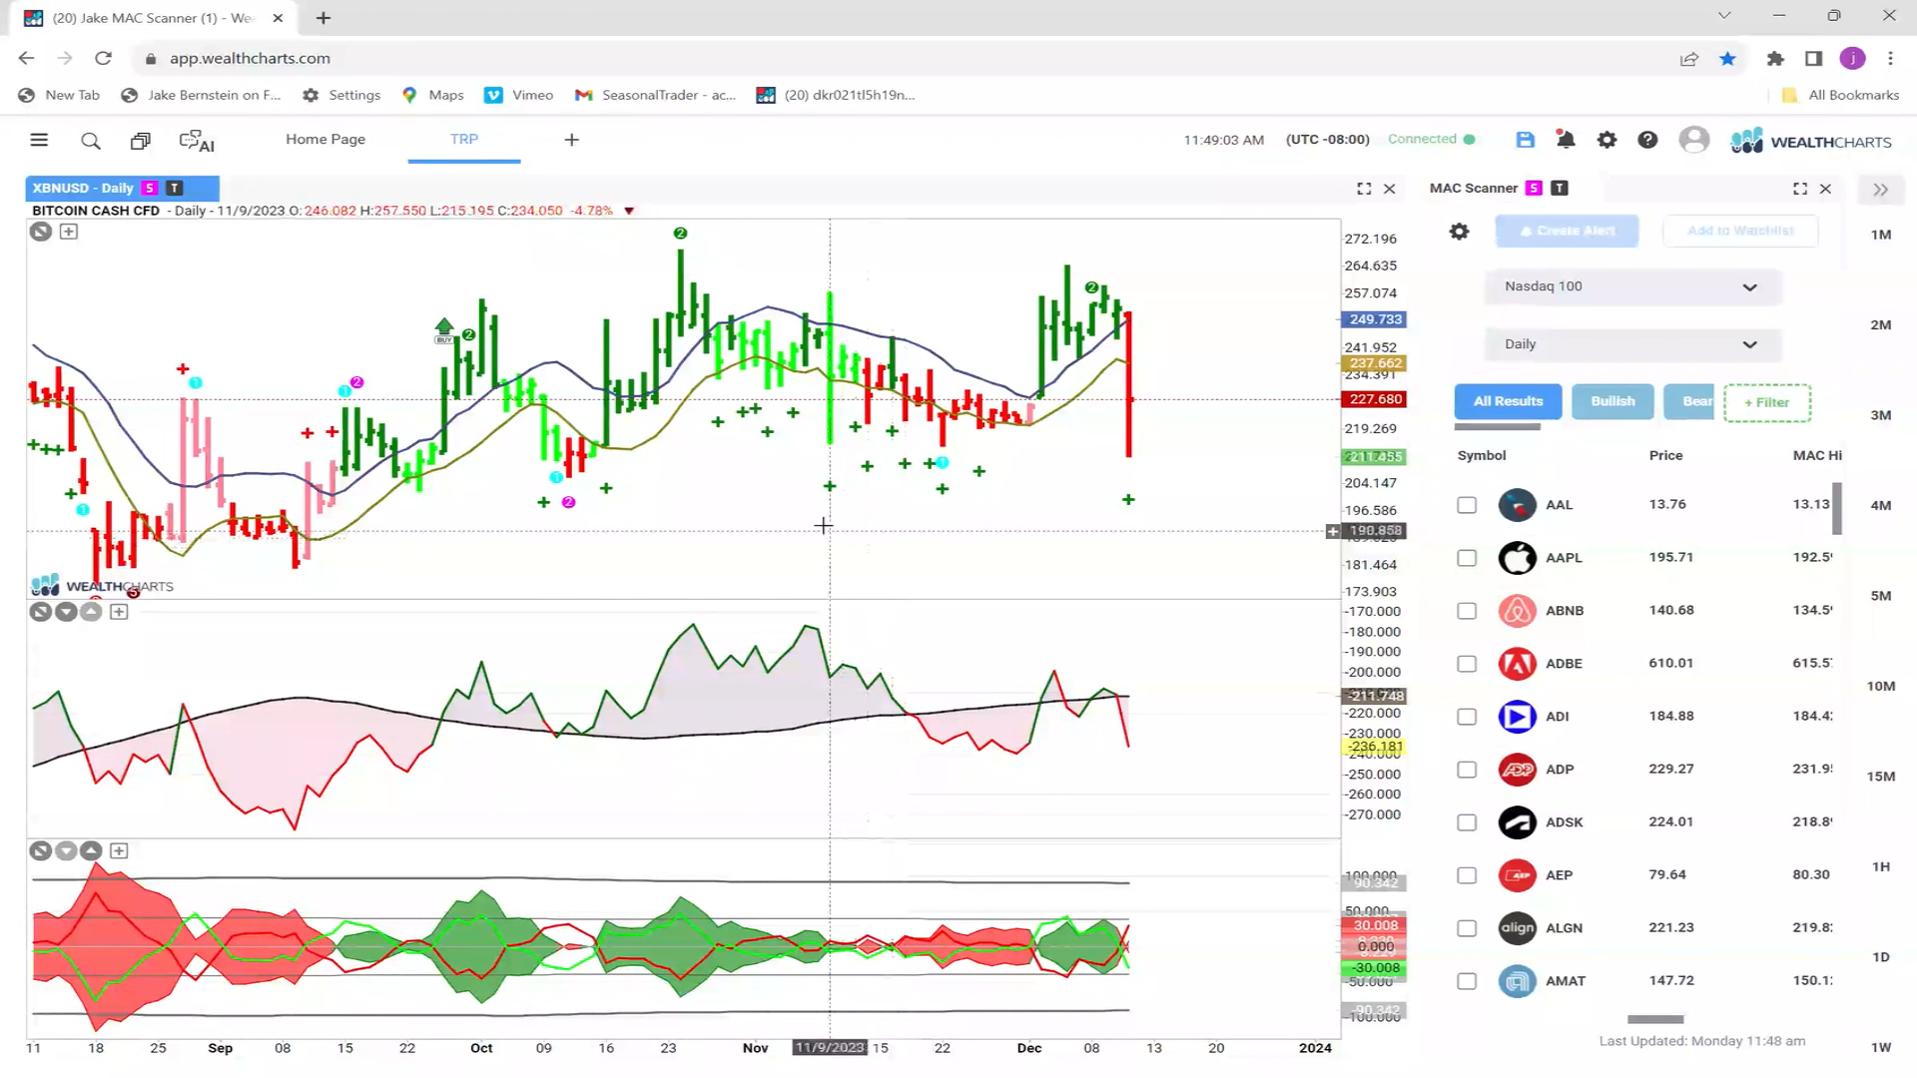Open the alerts bell icon

click(x=1566, y=140)
